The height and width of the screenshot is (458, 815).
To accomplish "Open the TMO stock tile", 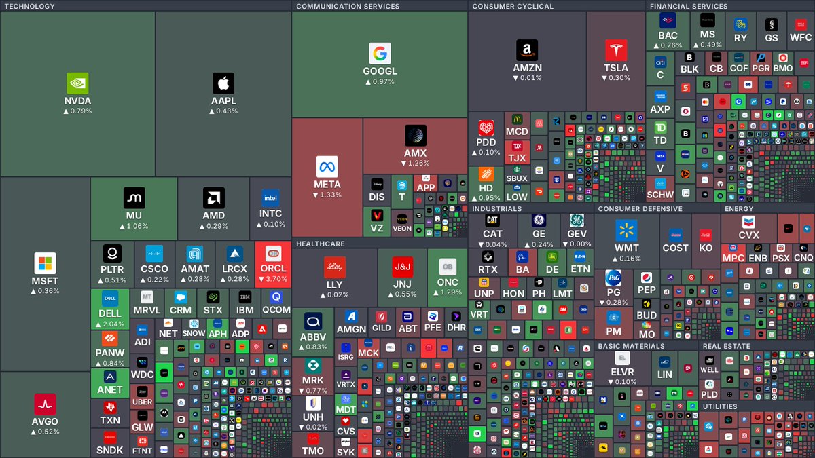I will click(x=313, y=444).
